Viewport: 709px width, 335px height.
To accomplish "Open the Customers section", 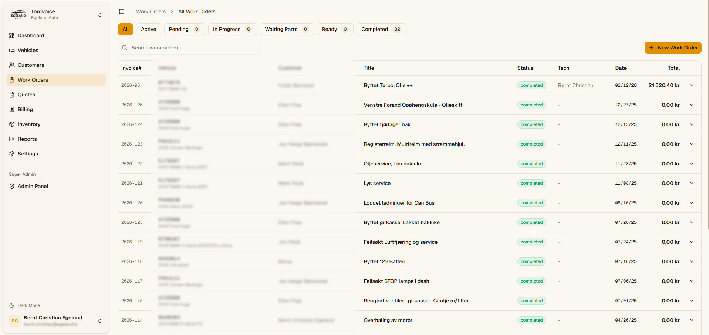I will click(x=31, y=65).
